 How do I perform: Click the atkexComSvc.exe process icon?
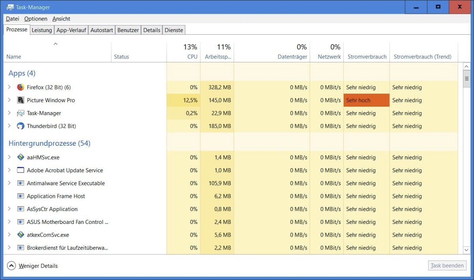(x=21, y=235)
